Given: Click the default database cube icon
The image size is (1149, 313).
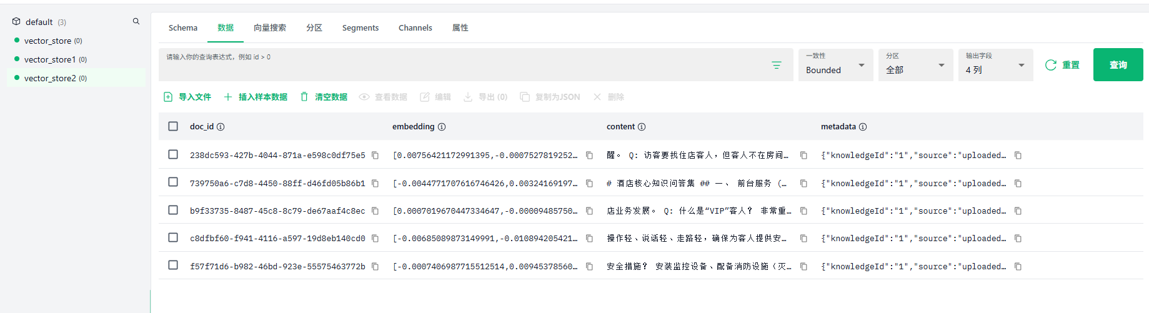Looking at the screenshot, I should coord(16,21).
